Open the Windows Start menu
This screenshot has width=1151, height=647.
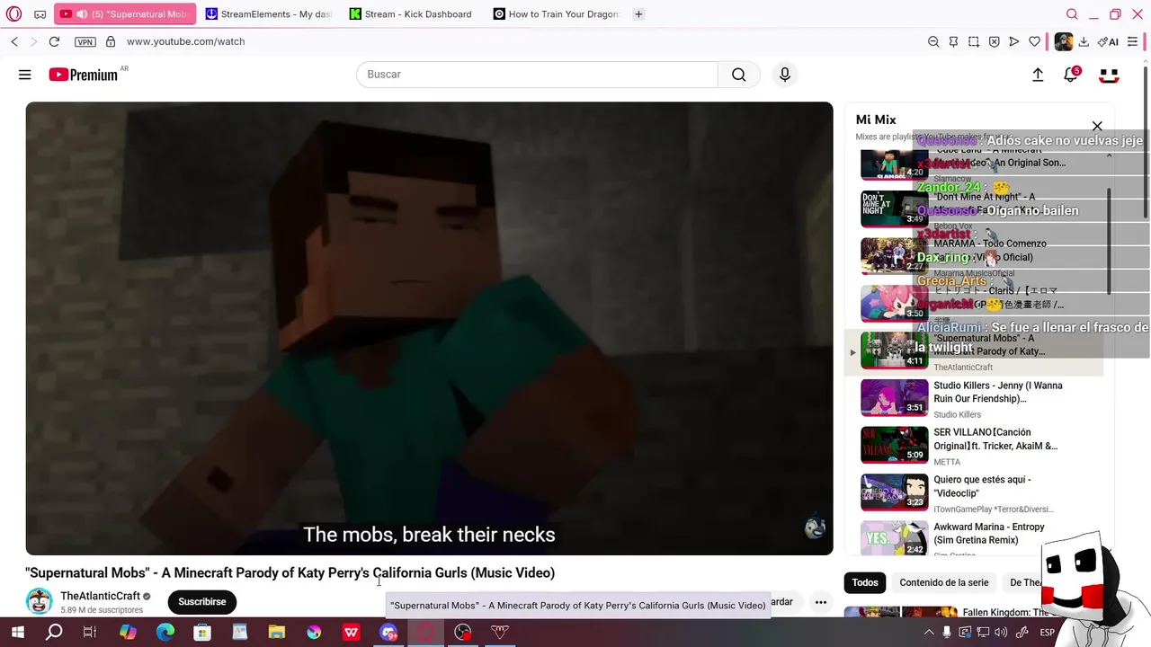coord(17,633)
